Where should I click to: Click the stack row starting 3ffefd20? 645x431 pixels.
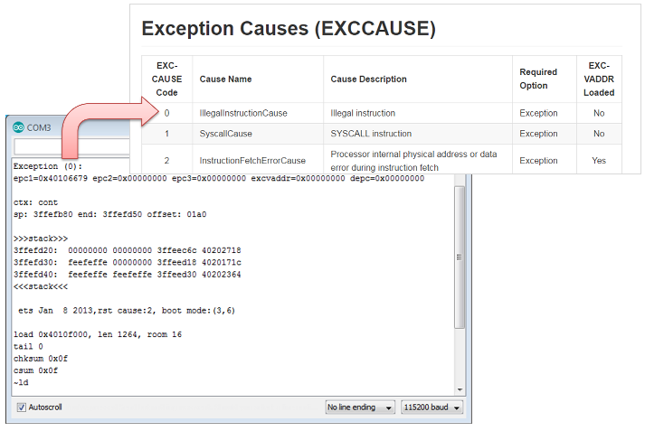click(x=128, y=250)
